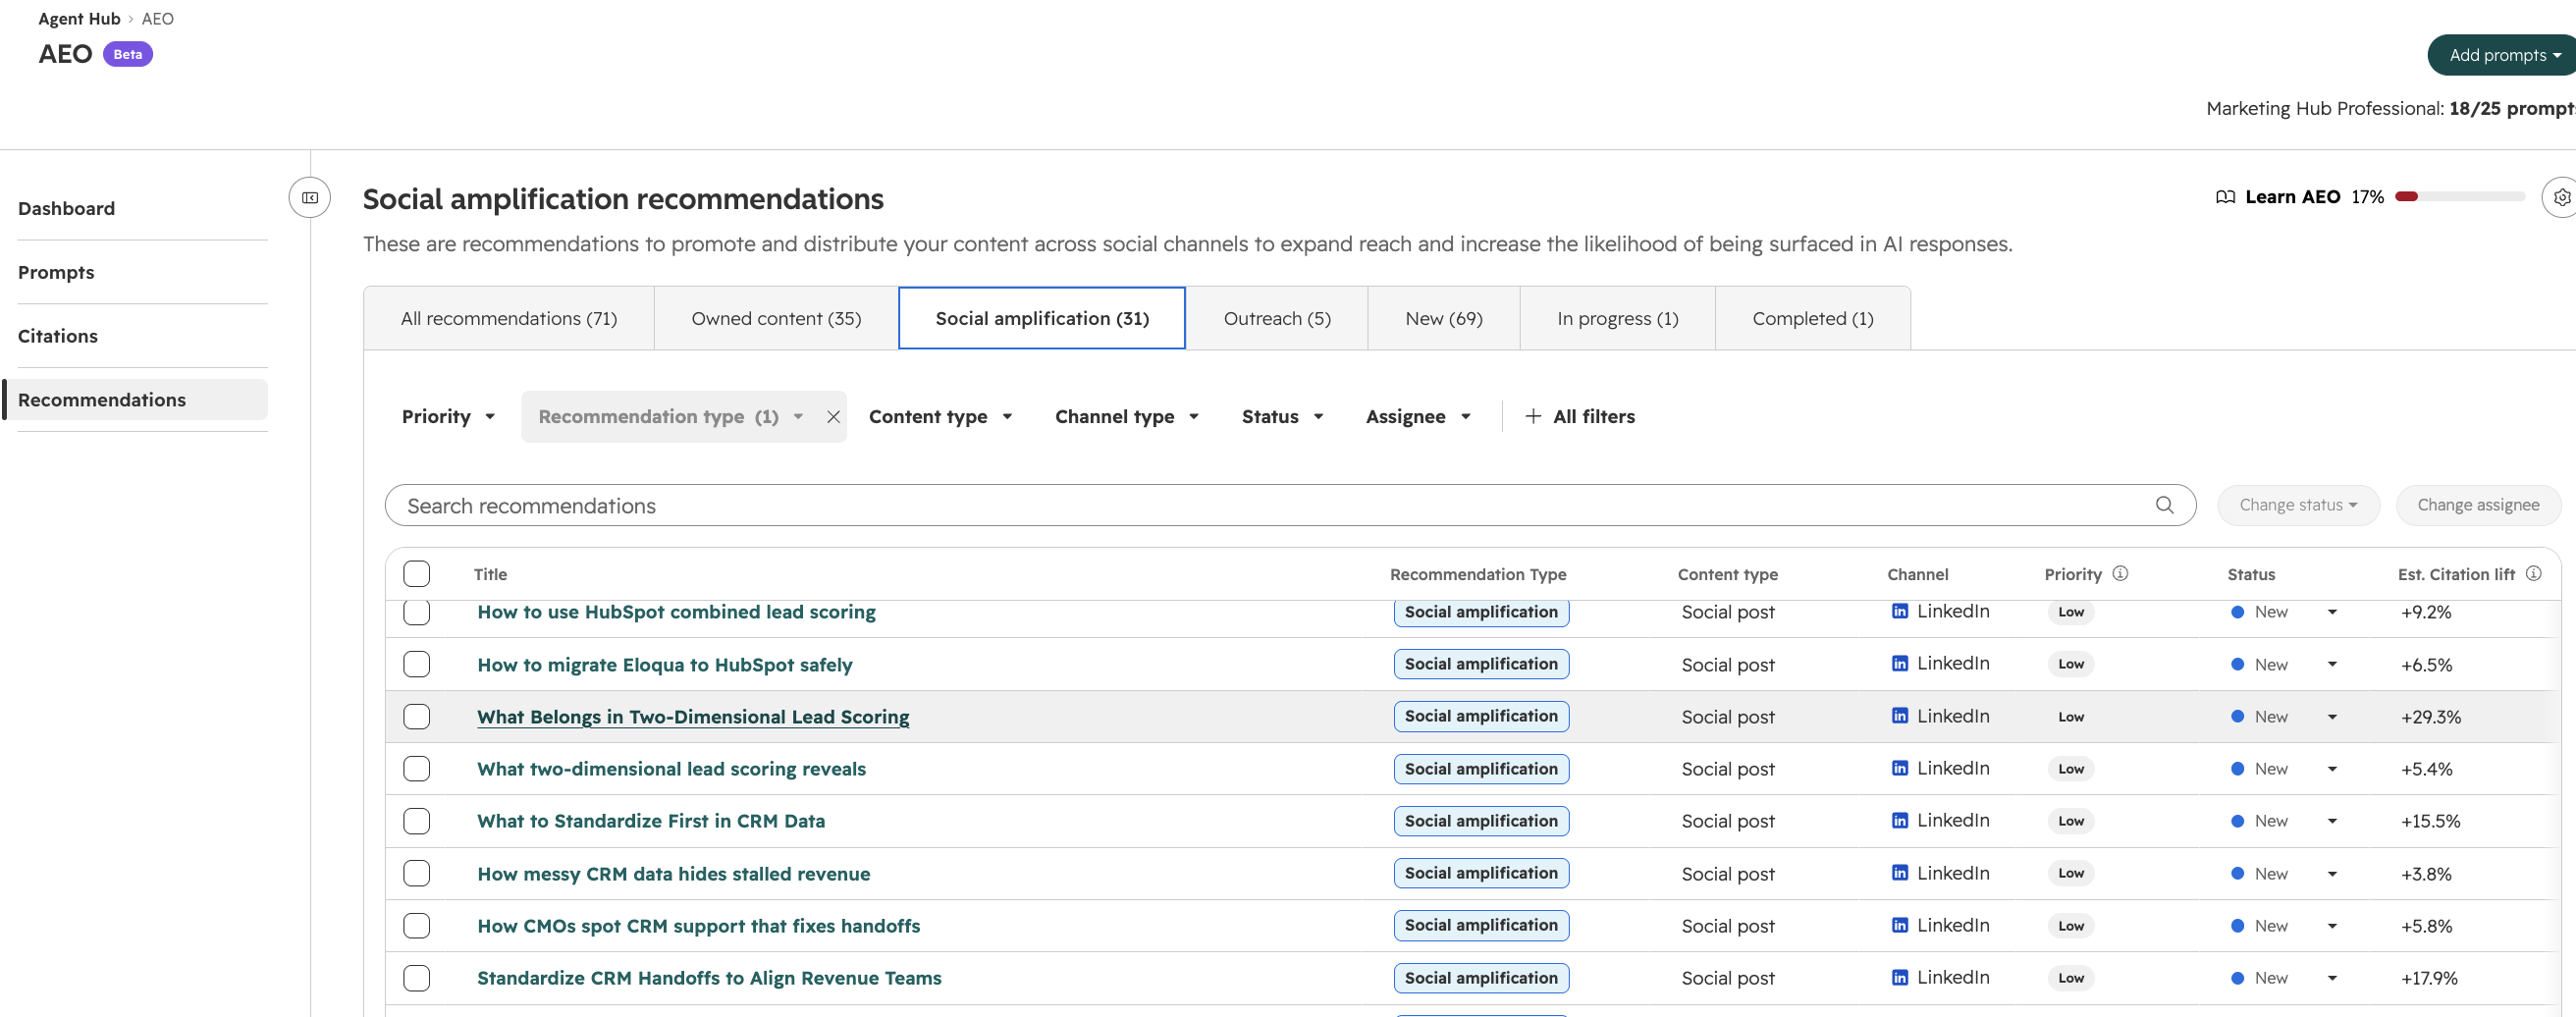Open 'How messy CRM data hides stalled revenue'
2576x1017 pixels.
pos(673,874)
